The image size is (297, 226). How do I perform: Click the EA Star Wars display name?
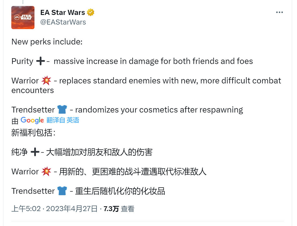tap(63, 12)
